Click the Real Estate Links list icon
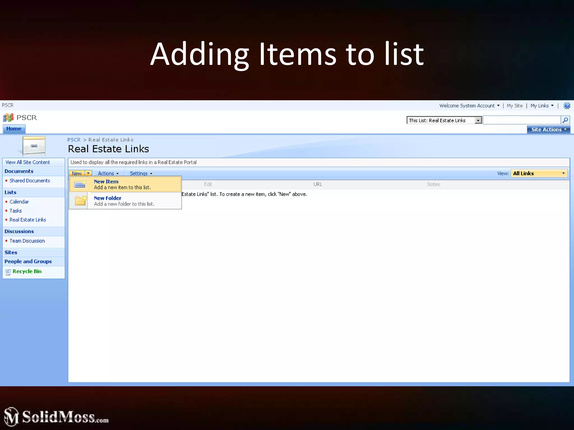This screenshot has height=430, width=574. (x=34, y=146)
